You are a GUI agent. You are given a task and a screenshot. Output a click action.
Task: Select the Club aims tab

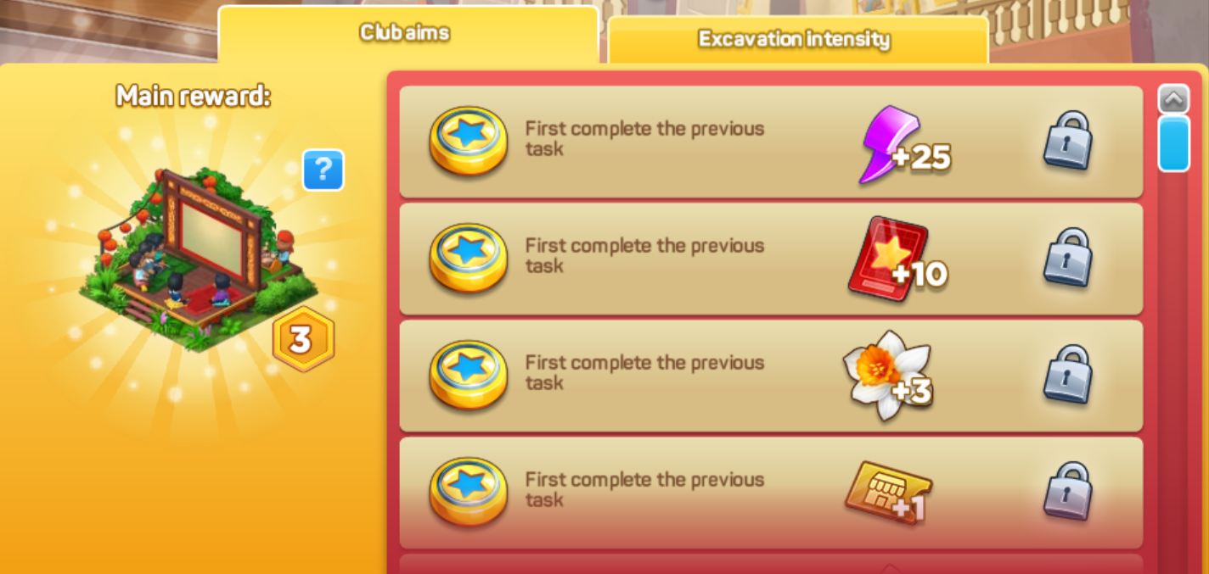coord(408,33)
